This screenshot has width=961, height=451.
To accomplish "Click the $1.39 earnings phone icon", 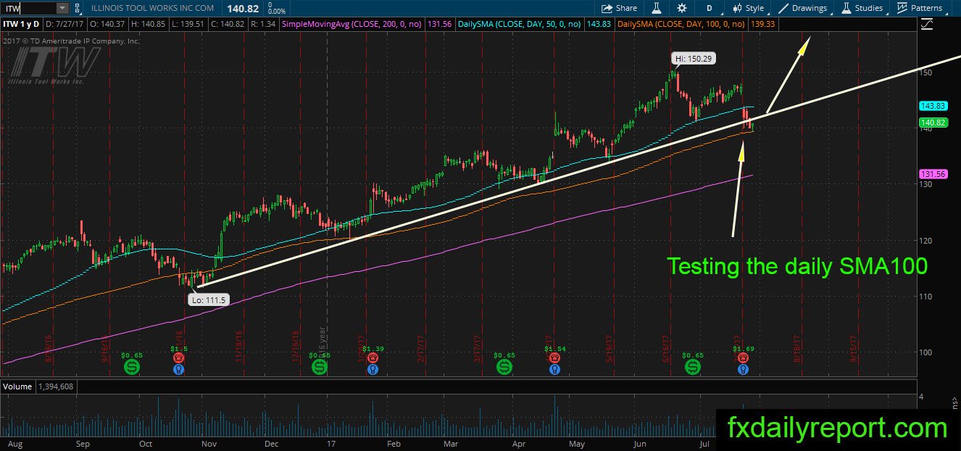I will (373, 357).
